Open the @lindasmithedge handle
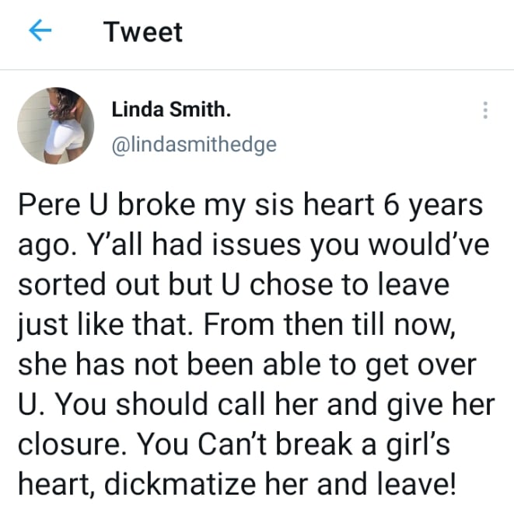The height and width of the screenshot is (512, 514). tap(194, 145)
